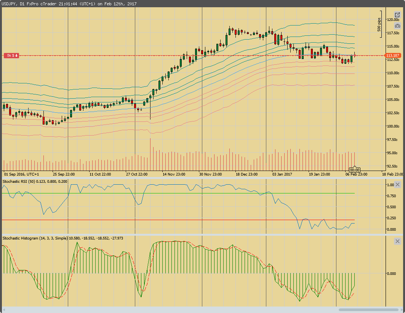The height and width of the screenshot is (313, 405).
Task: Click the 18 Feb 23:00 date label
Action: pos(392,174)
